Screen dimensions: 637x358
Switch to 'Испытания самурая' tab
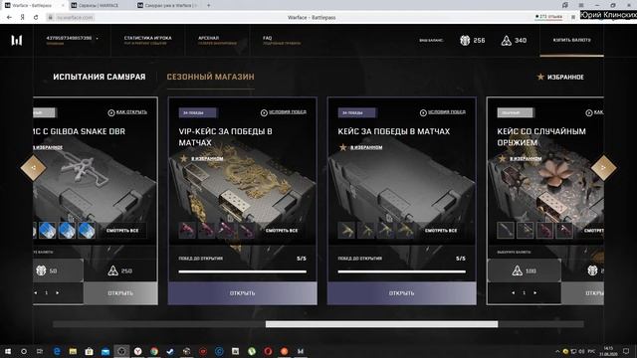click(100, 77)
